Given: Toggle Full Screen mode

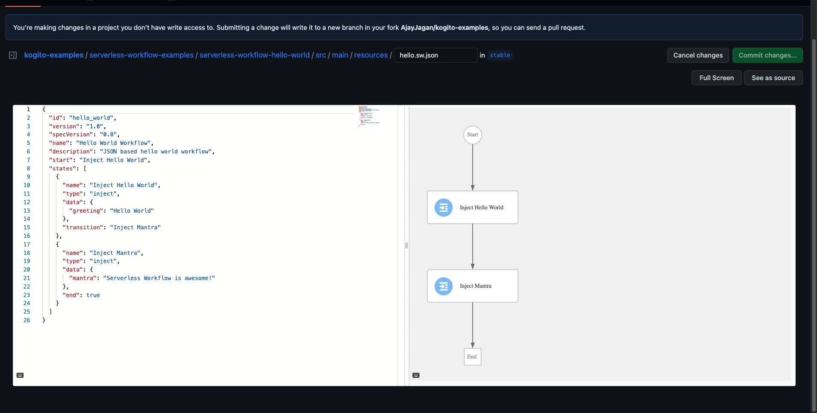Looking at the screenshot, I should click(x=716, y=78).
